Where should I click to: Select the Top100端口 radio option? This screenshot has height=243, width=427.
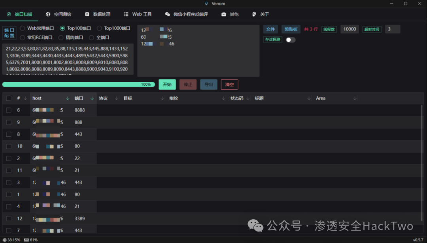click(x=62, y=28)
